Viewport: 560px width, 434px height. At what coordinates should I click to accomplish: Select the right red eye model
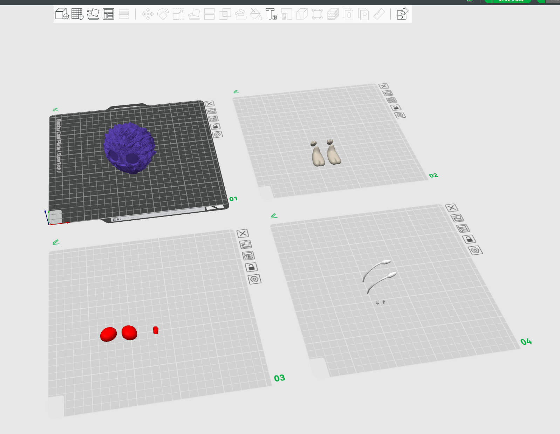coord(129,333)
